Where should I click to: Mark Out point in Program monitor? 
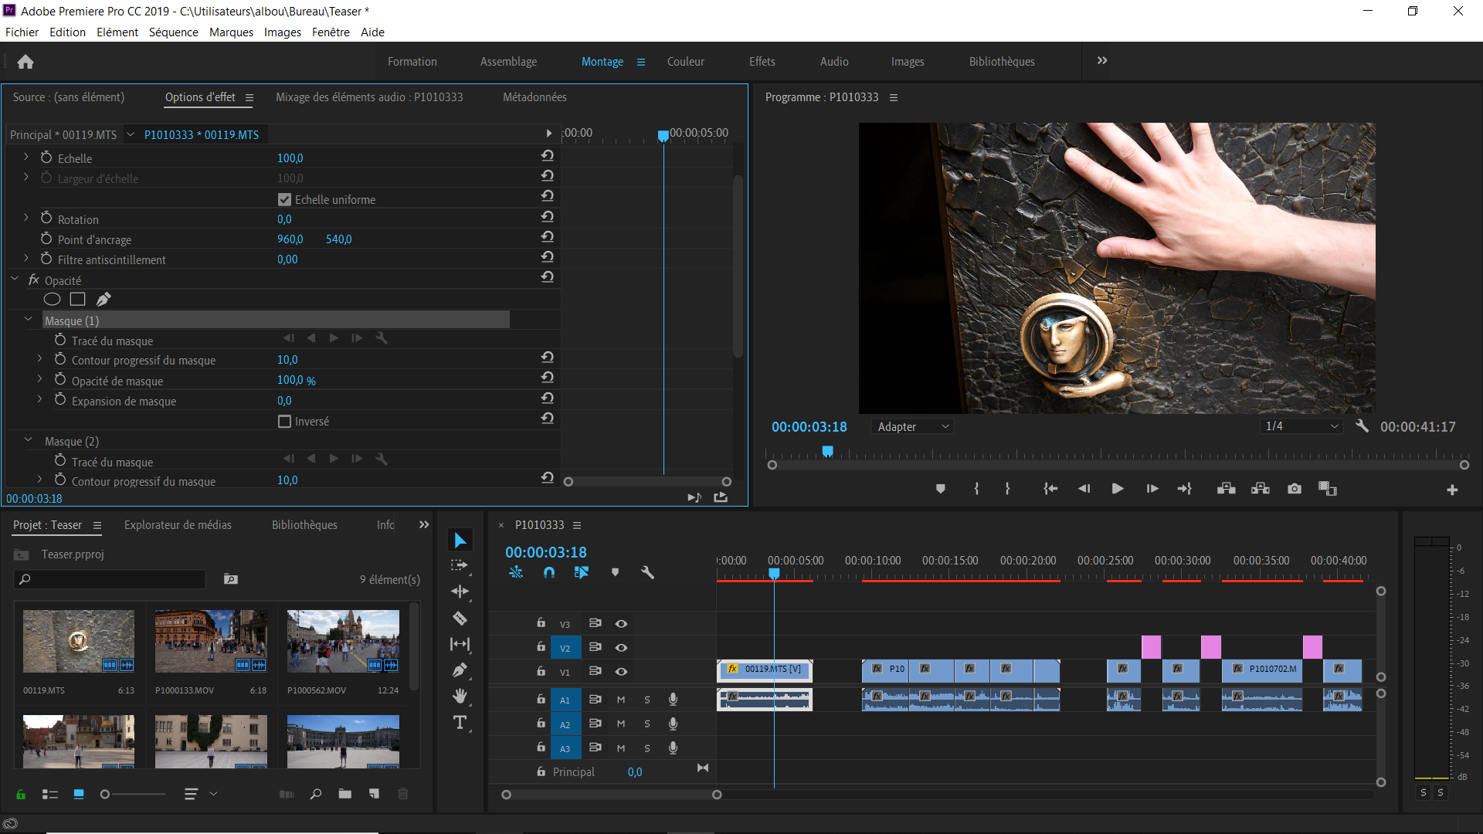[1007, 489]
